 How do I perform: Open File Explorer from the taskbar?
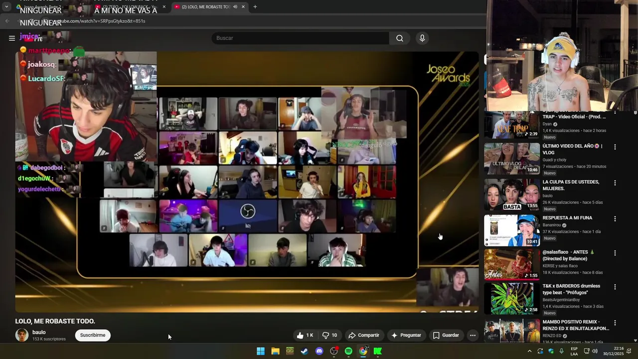(x=275, y=351)
